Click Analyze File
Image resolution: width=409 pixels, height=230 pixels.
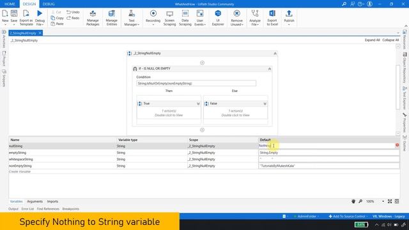pyautogui.click(x=255, y=18)
